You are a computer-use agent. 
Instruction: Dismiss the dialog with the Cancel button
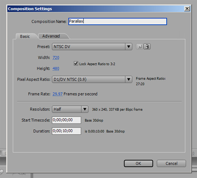click(x=171, y=163)
